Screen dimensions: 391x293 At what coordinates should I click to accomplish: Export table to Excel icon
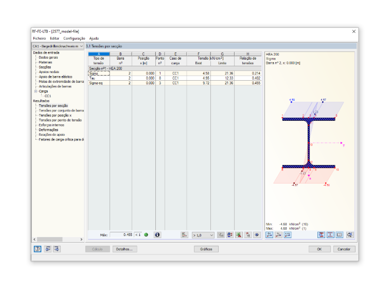[239, 235]
